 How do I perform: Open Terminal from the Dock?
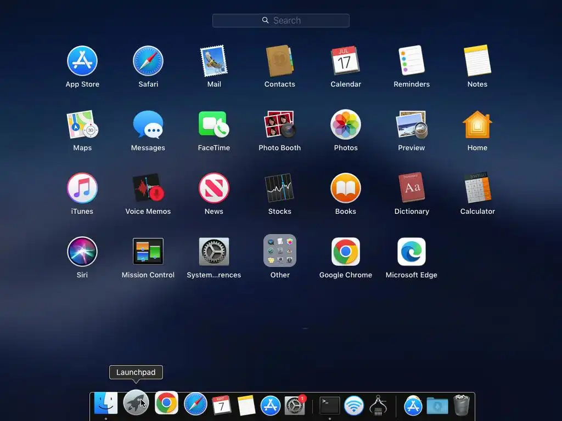coord(329,405)
